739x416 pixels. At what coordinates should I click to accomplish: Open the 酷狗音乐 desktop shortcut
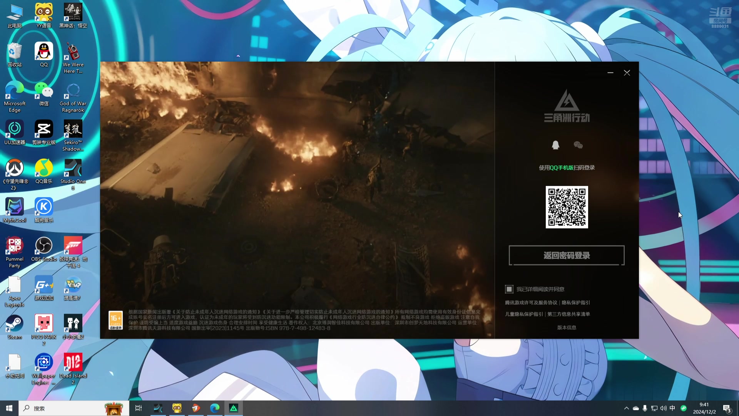[x=44, y=210]
